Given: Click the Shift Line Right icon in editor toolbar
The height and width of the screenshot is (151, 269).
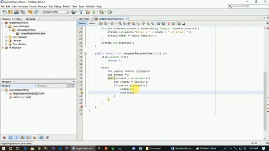Looking at the screenshot, I should point(163,23).
